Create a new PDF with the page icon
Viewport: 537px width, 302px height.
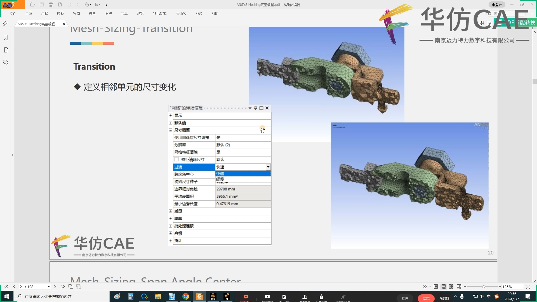tap(60, 4)
